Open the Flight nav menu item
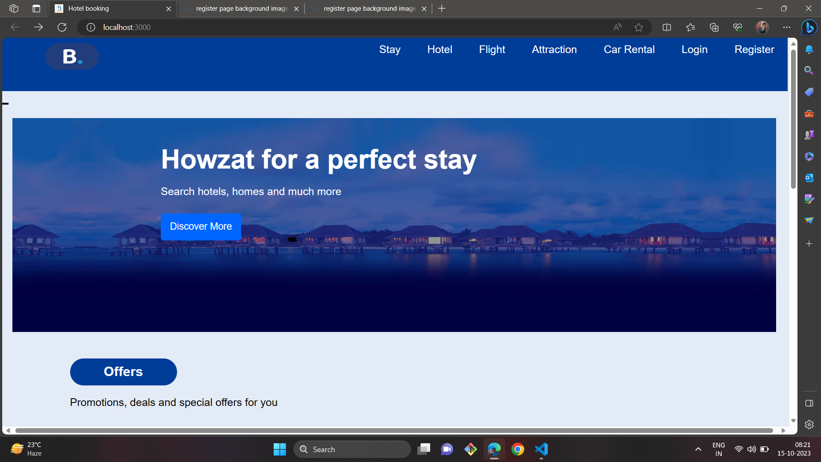The height and width of the screenshot is (462, 821). pos(492,50)
